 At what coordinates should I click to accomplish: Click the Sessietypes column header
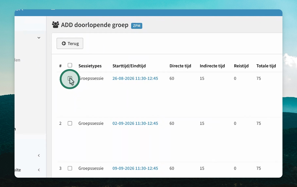coord(90,66)
